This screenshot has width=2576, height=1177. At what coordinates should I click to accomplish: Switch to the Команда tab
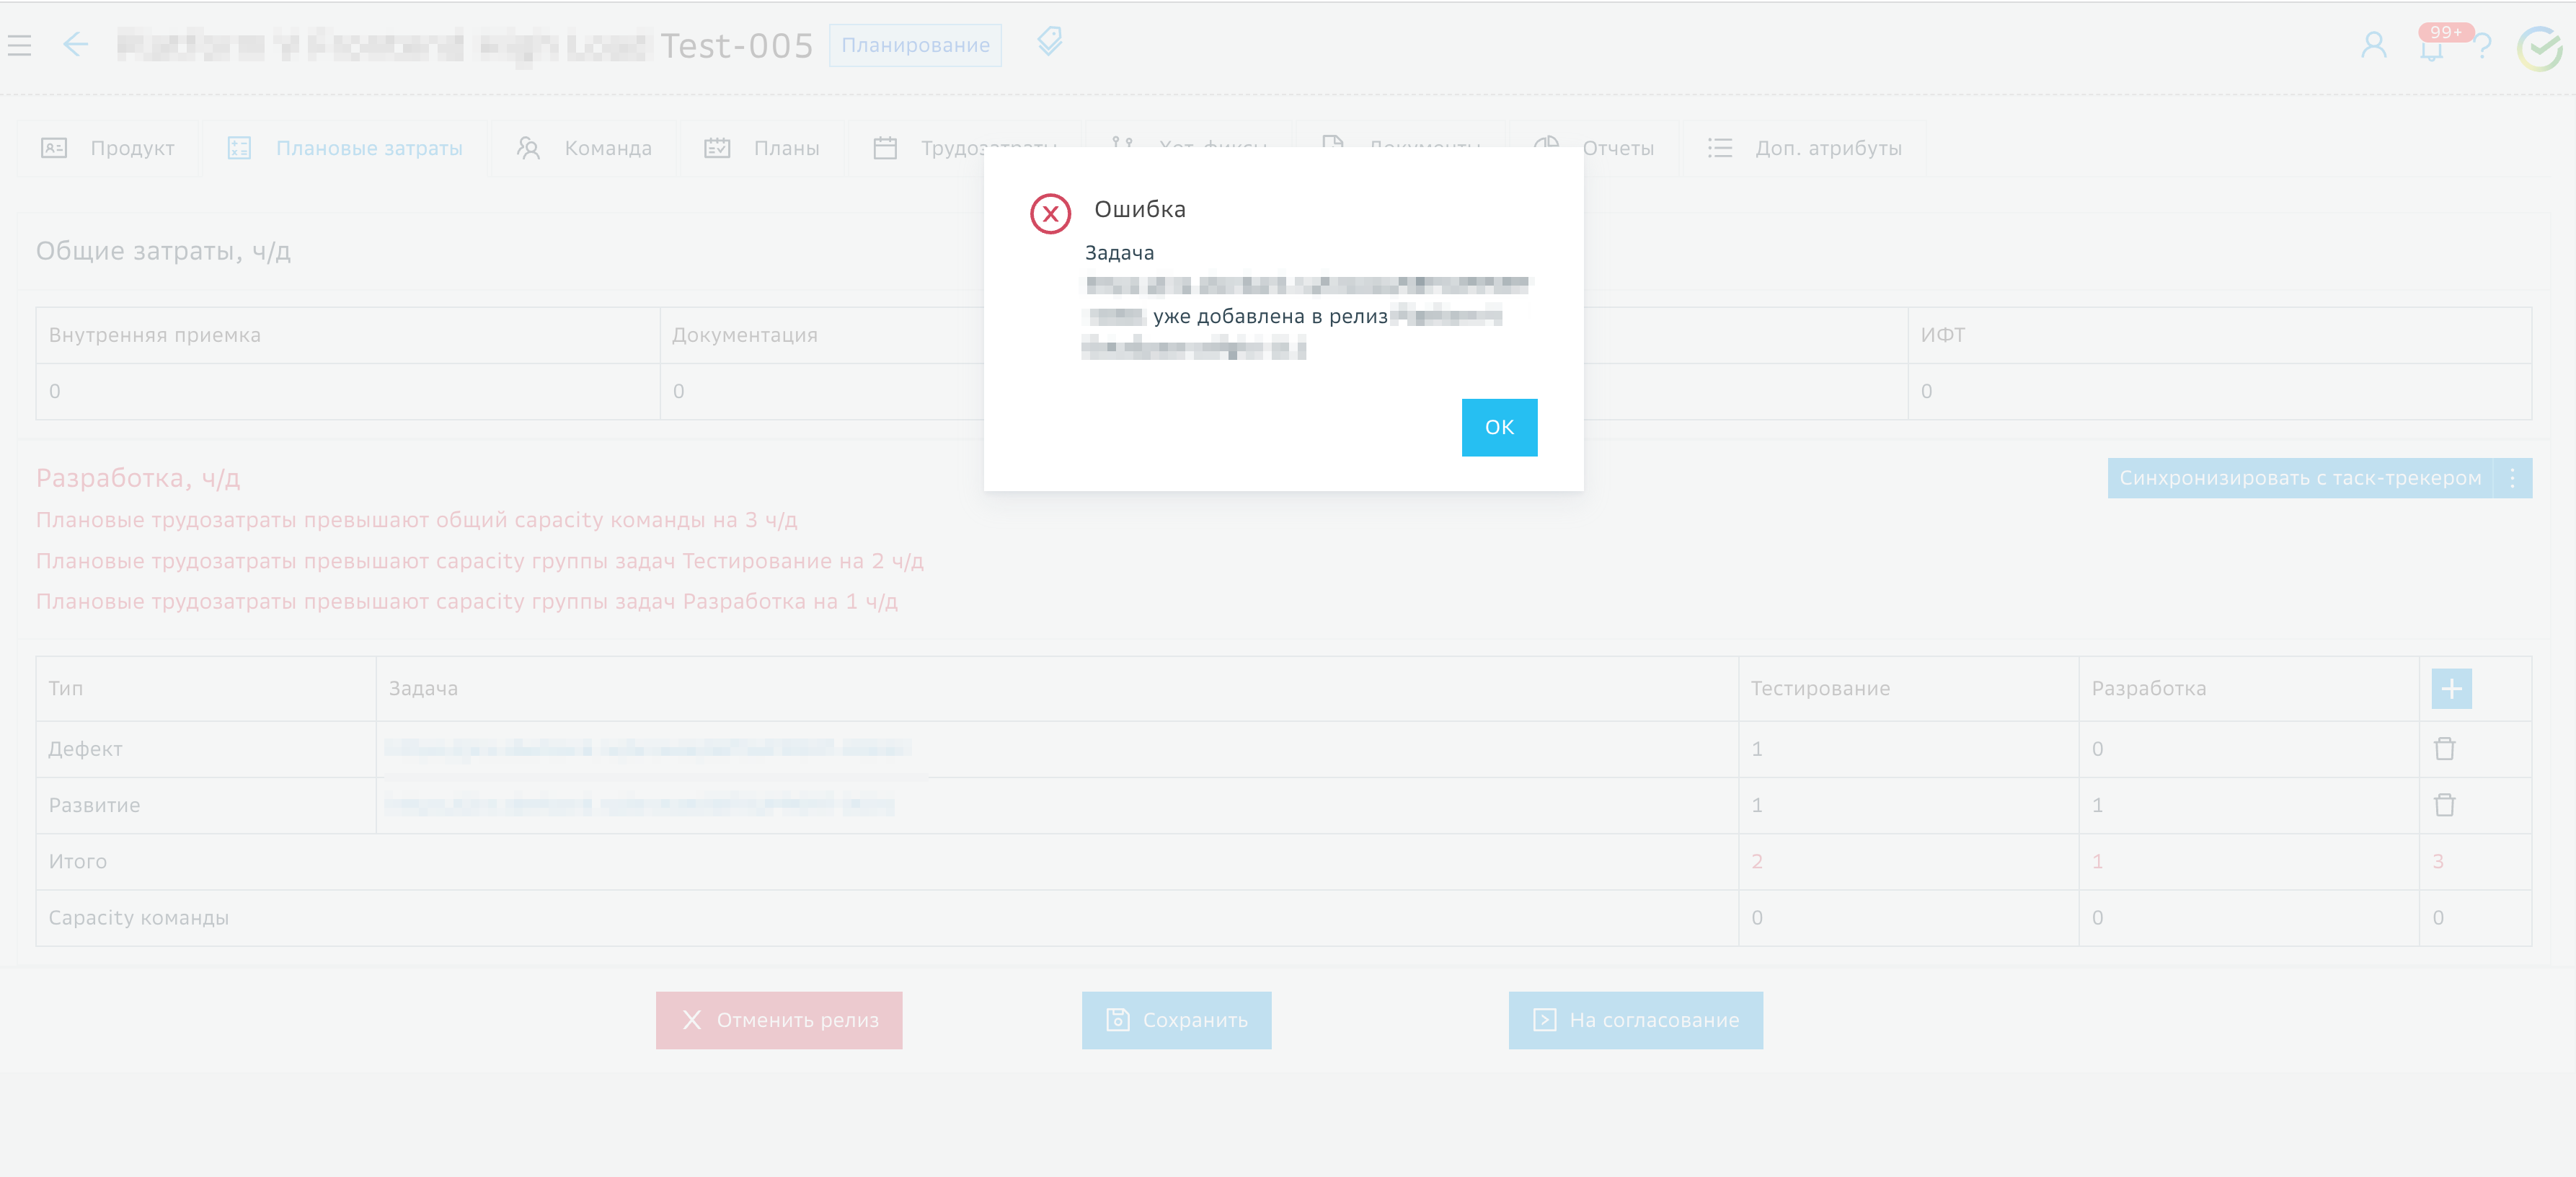[x=584, y=148]
